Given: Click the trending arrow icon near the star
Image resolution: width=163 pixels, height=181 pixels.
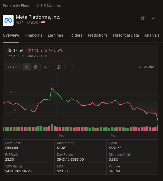Looking at the screenshot, I should click(x=154, y=18).
